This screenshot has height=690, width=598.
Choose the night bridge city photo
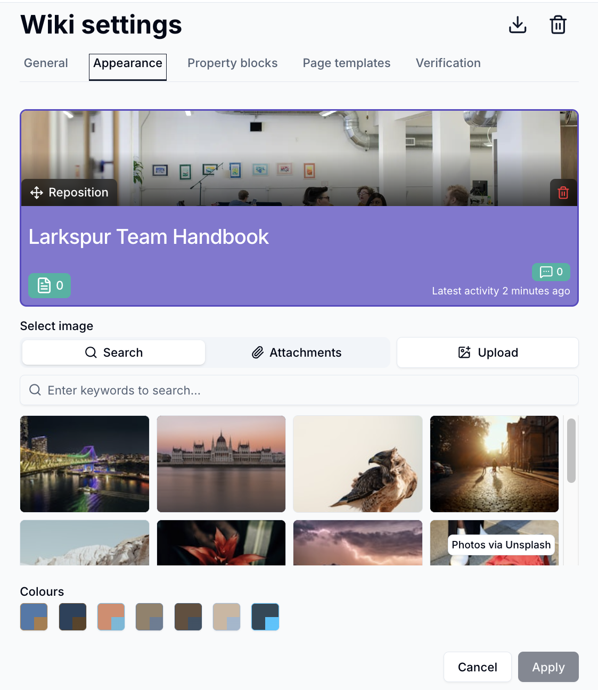point(85,464)
